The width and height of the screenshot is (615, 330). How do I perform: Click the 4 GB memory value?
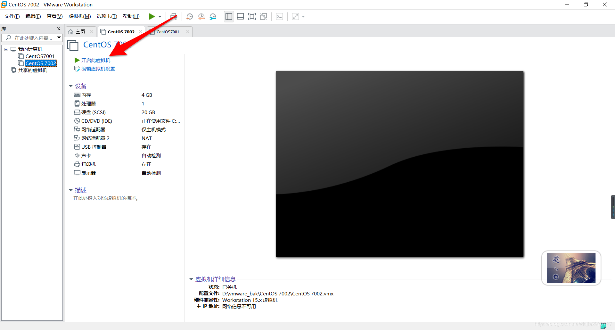coord(147,95)
